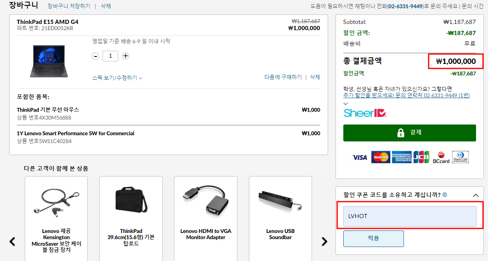Click Lenovo 제공 Kensington MicroSaver product name

tap(56, 240)
